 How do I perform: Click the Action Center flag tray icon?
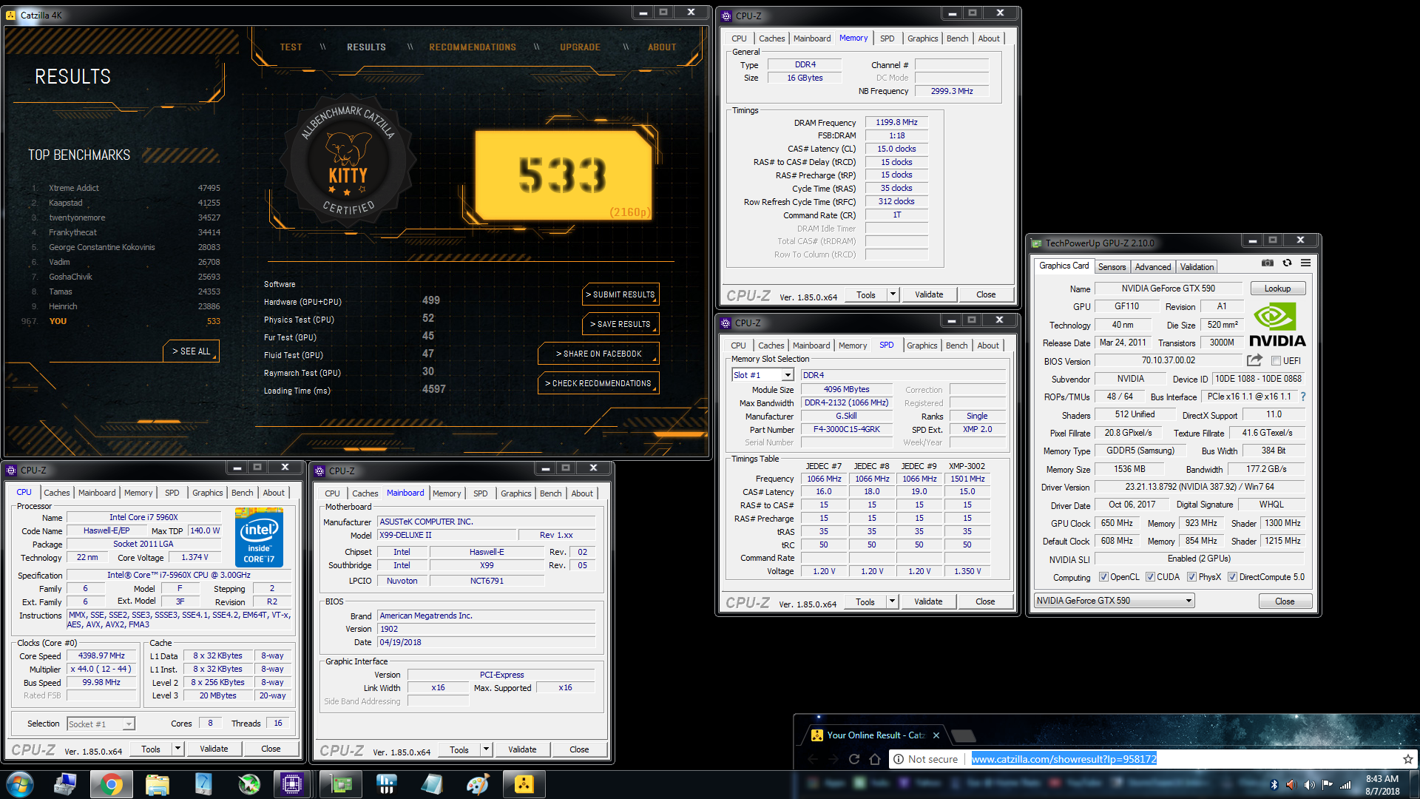[x=1328, y=784]
